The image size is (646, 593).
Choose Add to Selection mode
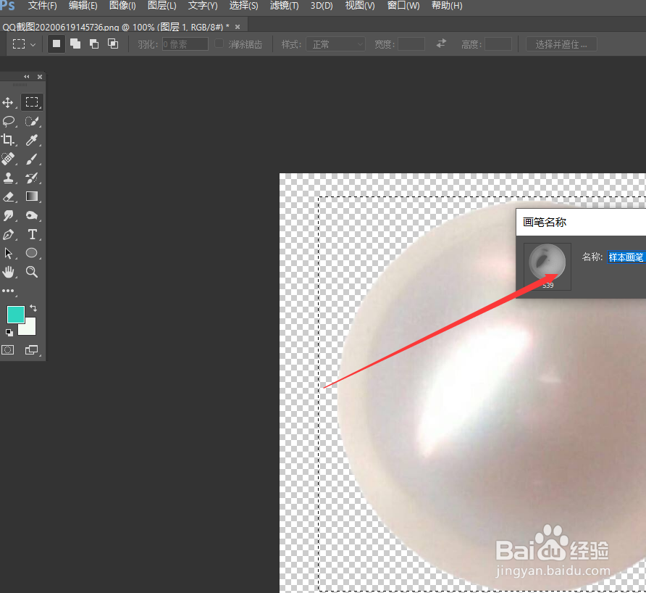[75, 43]
